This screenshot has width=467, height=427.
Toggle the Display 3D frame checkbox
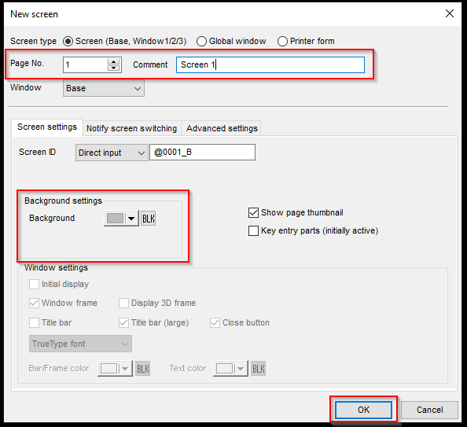coord(123,303)
